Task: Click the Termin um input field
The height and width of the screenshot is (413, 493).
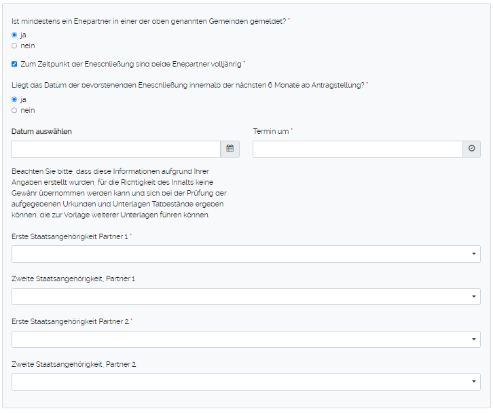Action: coord(357,149)
